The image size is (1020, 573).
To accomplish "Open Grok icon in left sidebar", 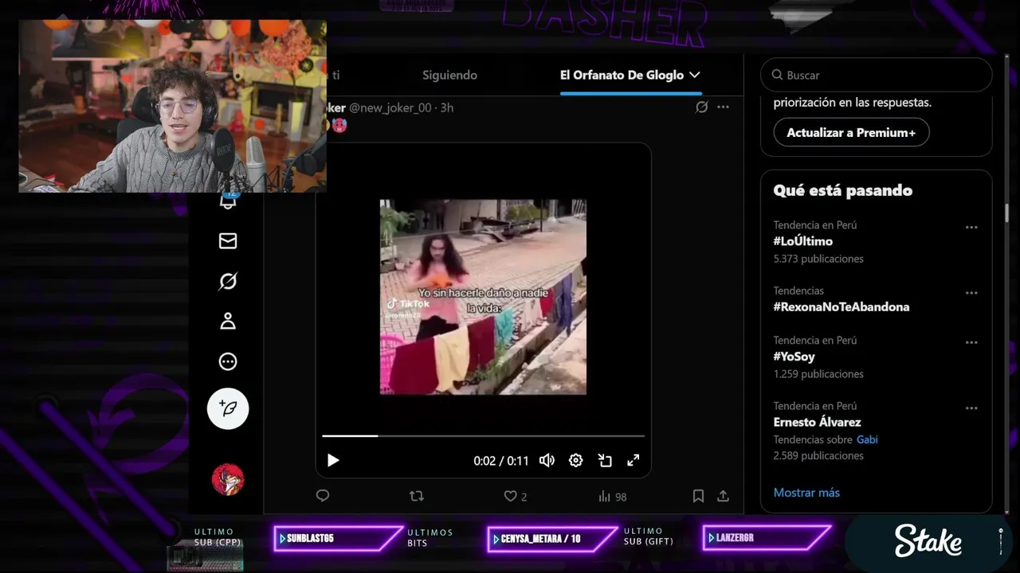I will click(x=228, y=282).
